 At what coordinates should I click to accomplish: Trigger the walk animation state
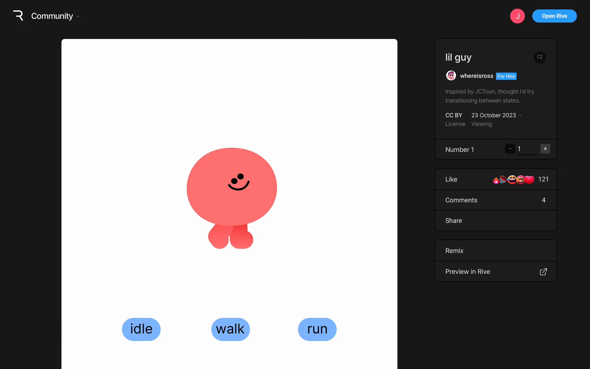point(230,329)
